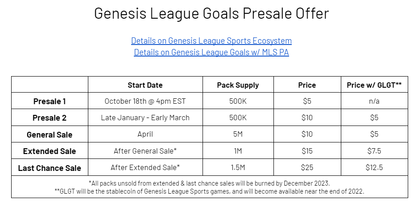418x207 pixels.
Task: Select the Presale 1 row label
Action: coord(50,101)
